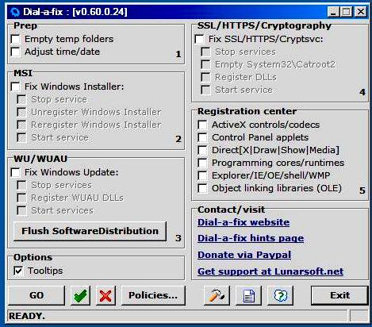
Task: Tick Fix Windows Installer checkbox
Action: coord(16,87)
